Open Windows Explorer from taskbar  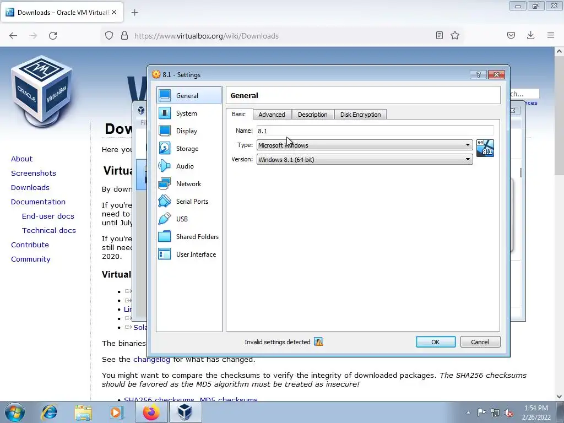tap(83, 412)
